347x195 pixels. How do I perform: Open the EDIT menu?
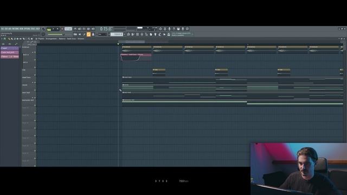point(6,29)
